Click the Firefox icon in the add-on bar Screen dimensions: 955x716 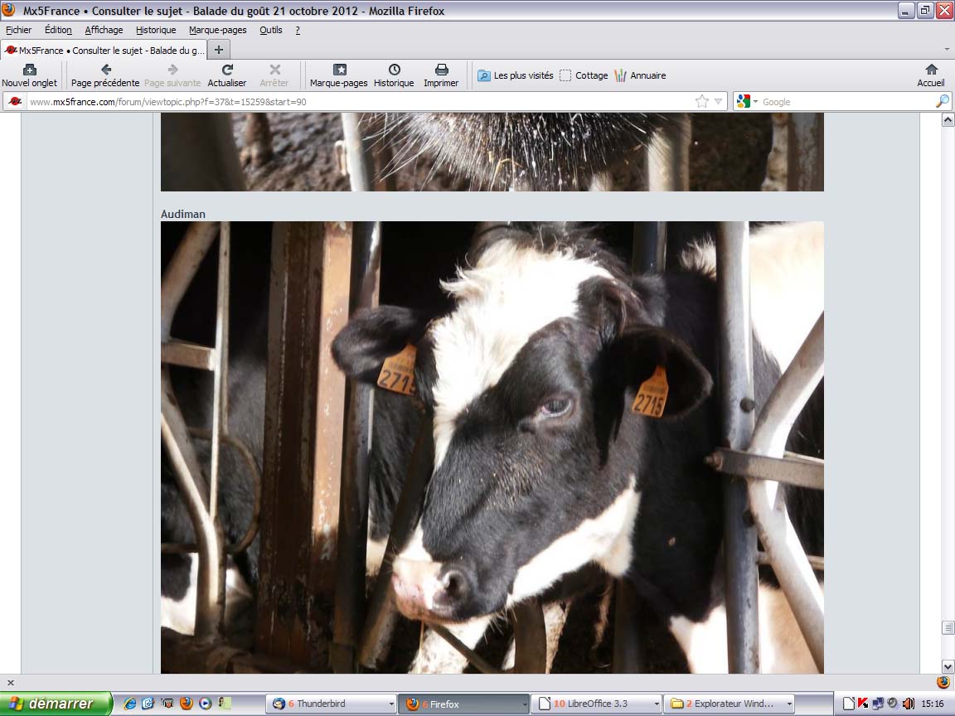[943, 682]
